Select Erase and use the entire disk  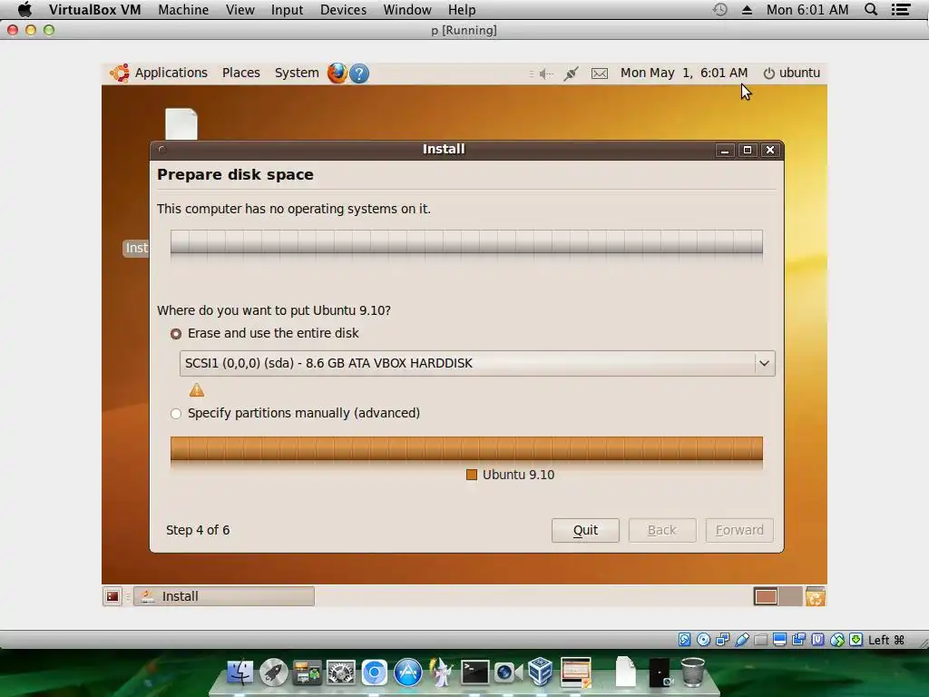[176, 334]
